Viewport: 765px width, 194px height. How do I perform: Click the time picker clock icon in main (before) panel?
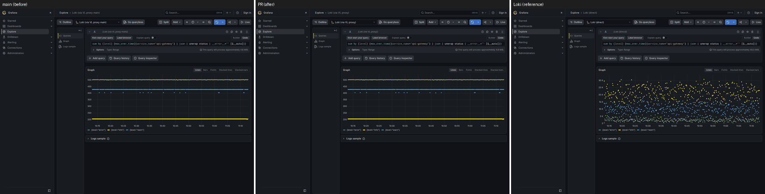coord(193,22)
